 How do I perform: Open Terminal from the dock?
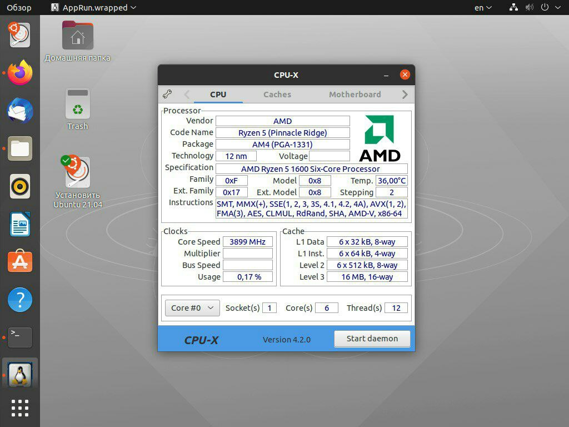(x=20, y=337)
